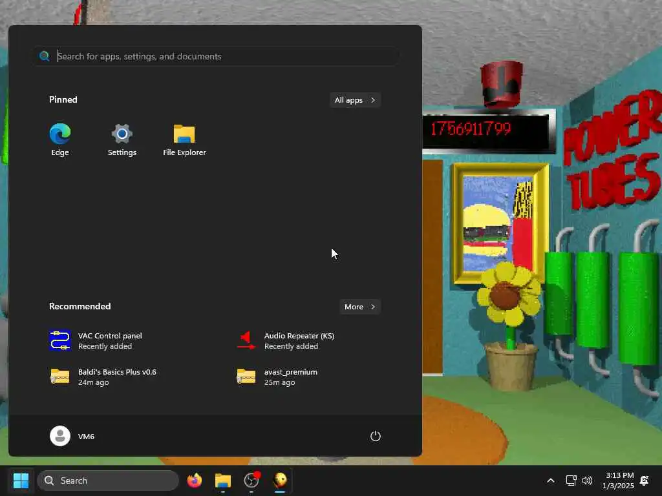Open the notifications bell icon

645,480
